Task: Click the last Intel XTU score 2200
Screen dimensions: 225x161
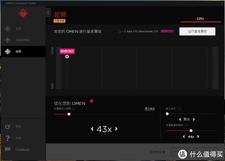Action: click(167, 31)
